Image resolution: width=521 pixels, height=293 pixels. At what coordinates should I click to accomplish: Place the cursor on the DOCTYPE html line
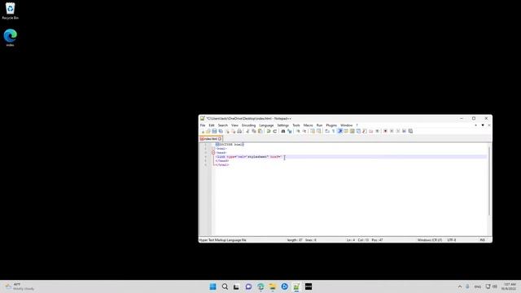point(230,145)
